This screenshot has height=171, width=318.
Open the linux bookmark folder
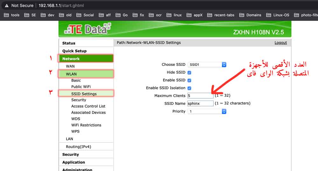coord(174,15)
